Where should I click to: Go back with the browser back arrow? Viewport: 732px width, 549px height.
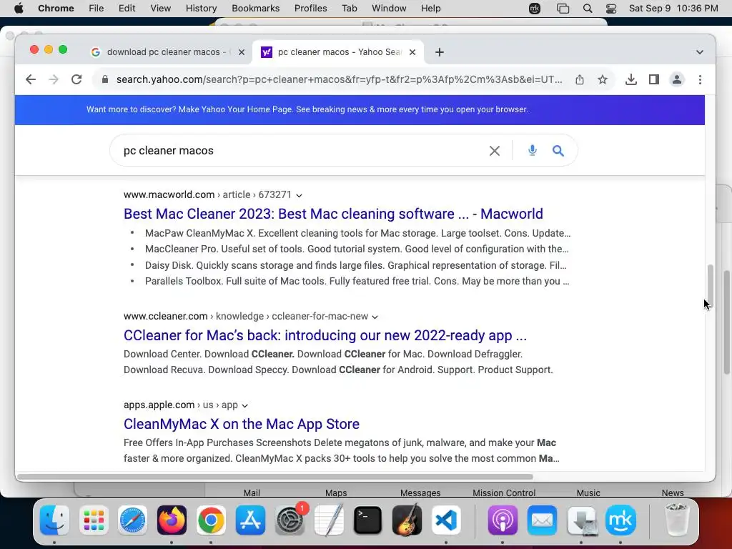pyautogui.click(x=31, y=79)
